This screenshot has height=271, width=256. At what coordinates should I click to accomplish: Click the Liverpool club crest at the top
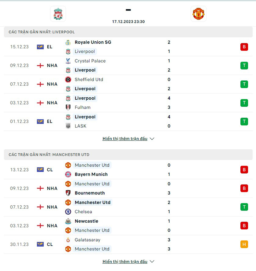[x=58, y=14]
